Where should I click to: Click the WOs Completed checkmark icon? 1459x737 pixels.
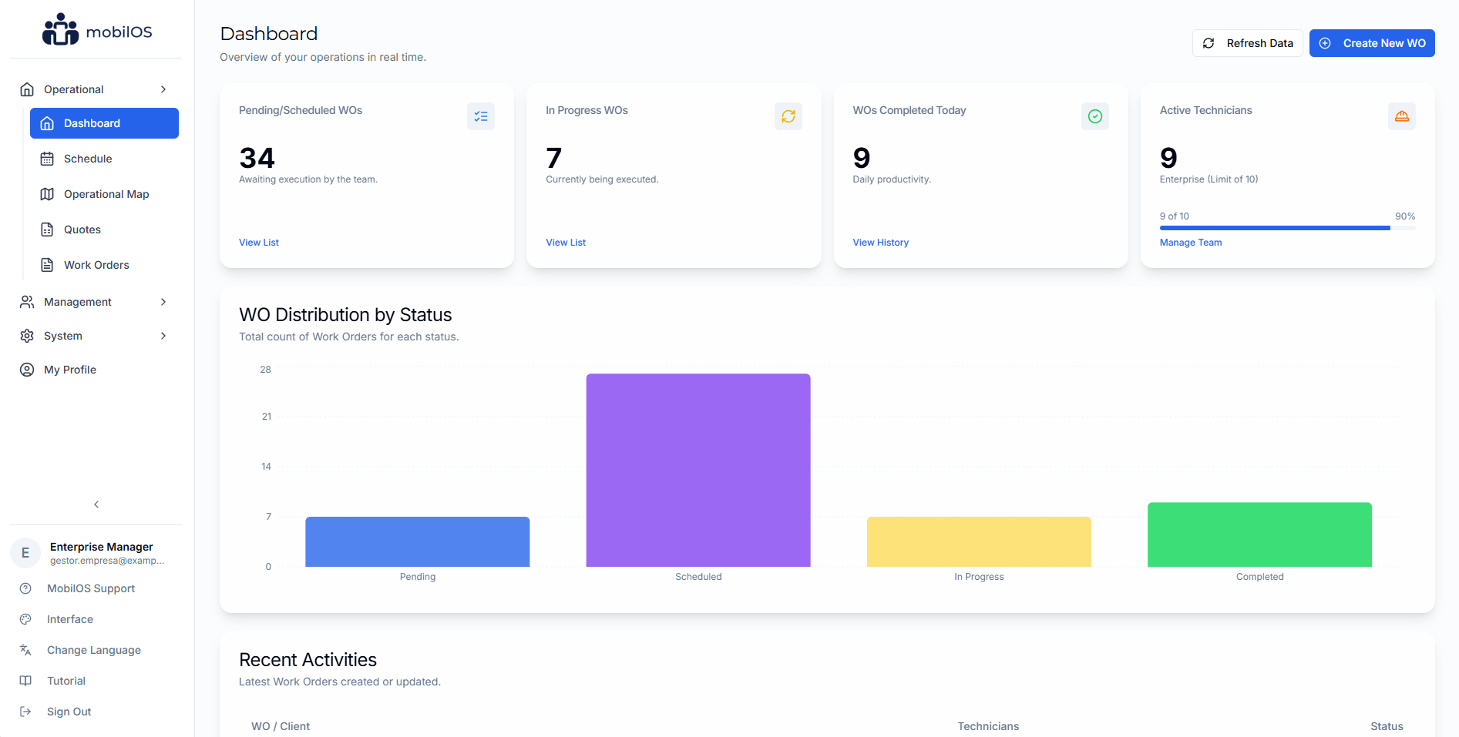(x=1095, y=116)
